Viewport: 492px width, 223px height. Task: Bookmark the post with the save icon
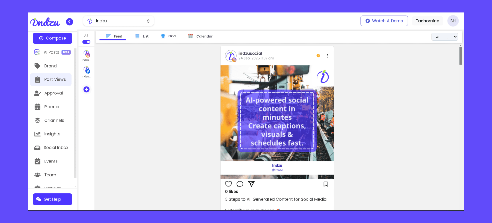[326, 184]
